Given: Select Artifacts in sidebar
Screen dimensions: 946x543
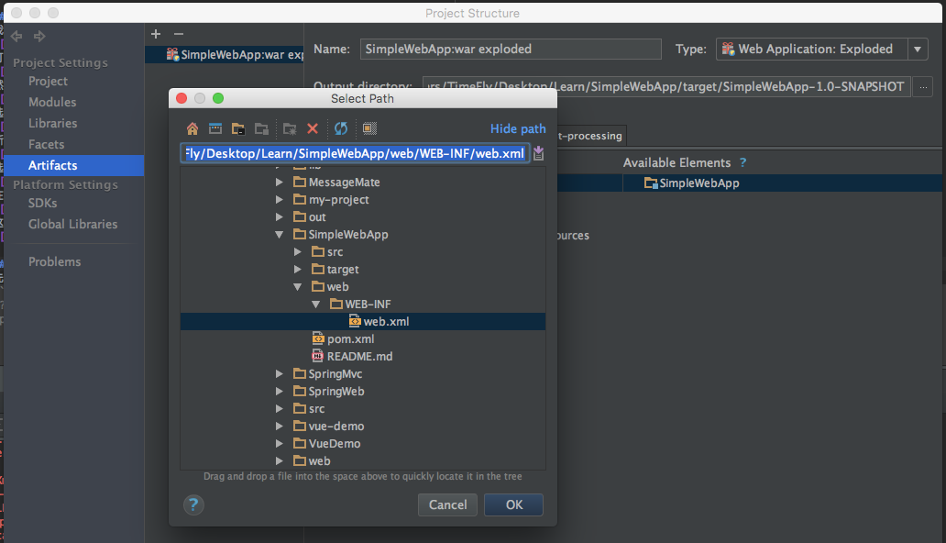Looking at the screenshot, I should pyautogui.click(x=73, y=165).
